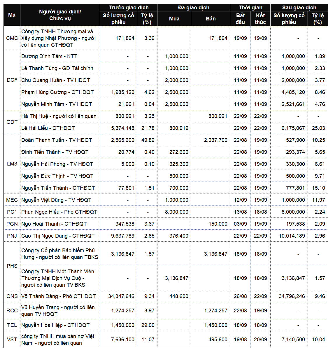The width and height of the screenshot is (328, 348).
Task: Select the Người giao dịch/Chức vụ header
Action: point(60,15)
